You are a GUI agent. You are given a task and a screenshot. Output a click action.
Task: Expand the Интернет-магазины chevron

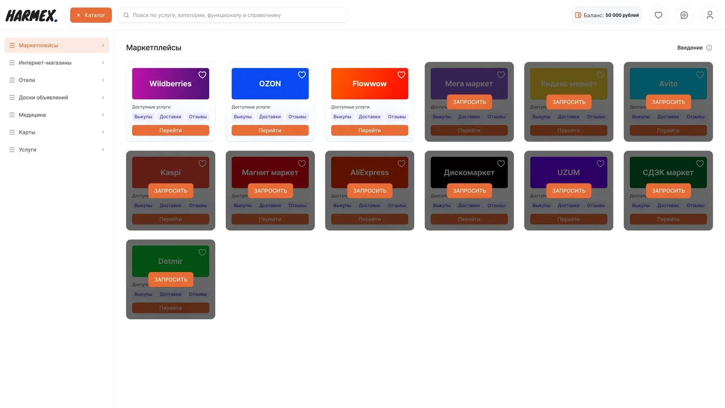(x=103, y=63)
